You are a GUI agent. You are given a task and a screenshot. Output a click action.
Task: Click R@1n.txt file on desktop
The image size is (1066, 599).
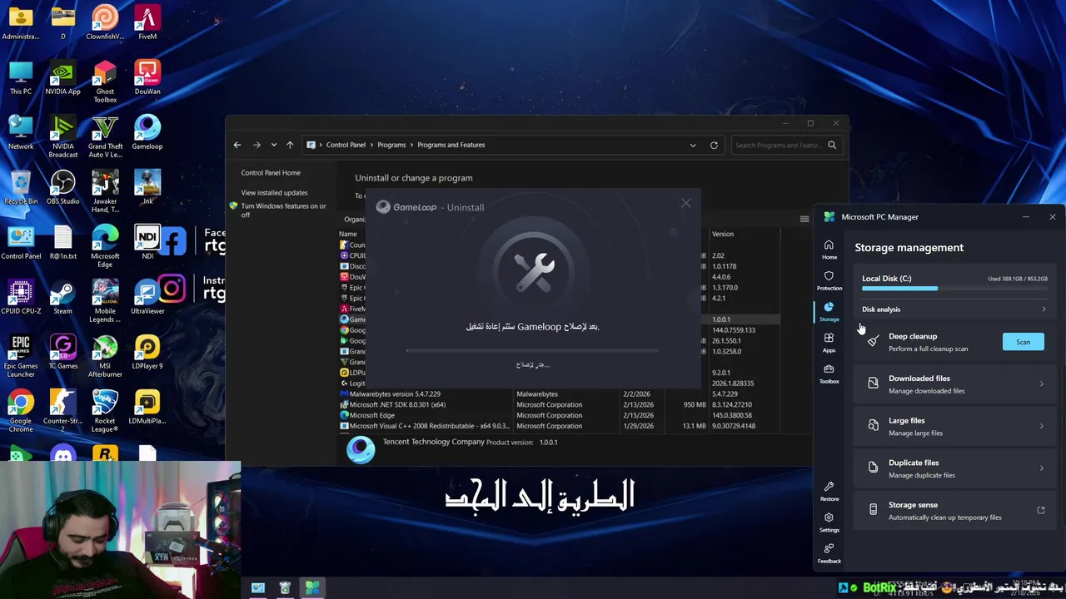pos(62,242)
